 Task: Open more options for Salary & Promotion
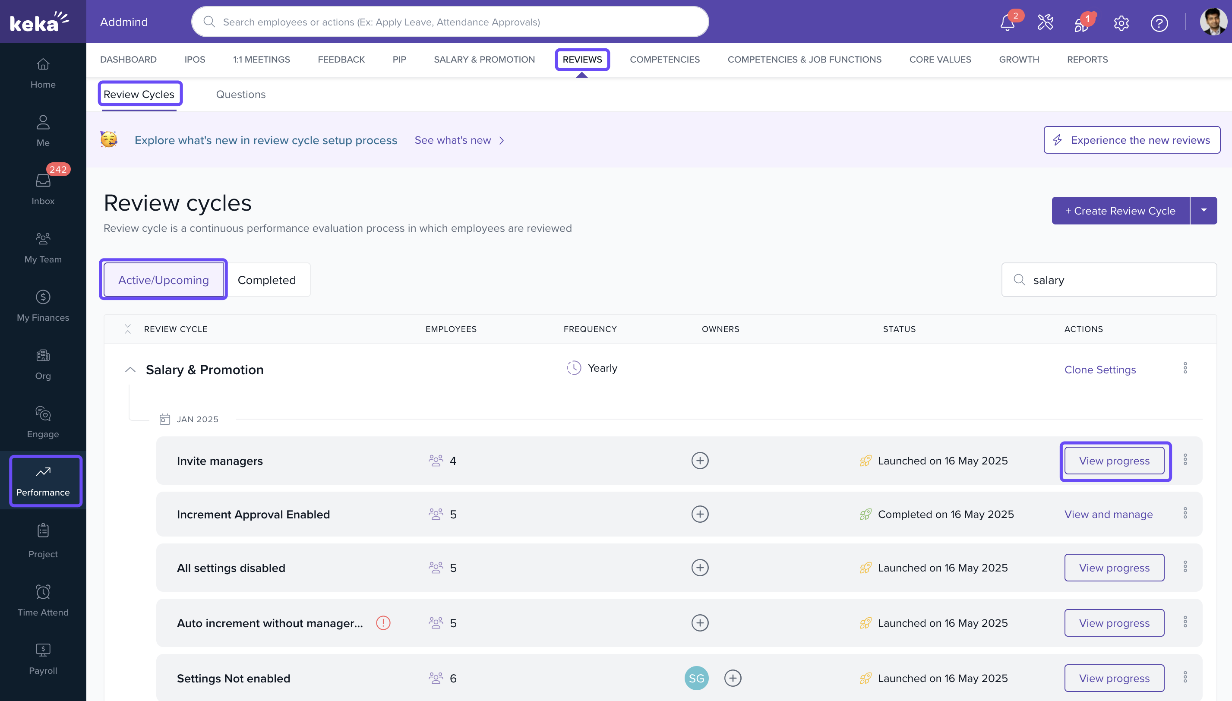[x=1185, y=368]
